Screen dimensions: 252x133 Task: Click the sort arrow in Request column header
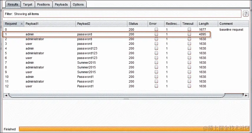pos(22,24)
